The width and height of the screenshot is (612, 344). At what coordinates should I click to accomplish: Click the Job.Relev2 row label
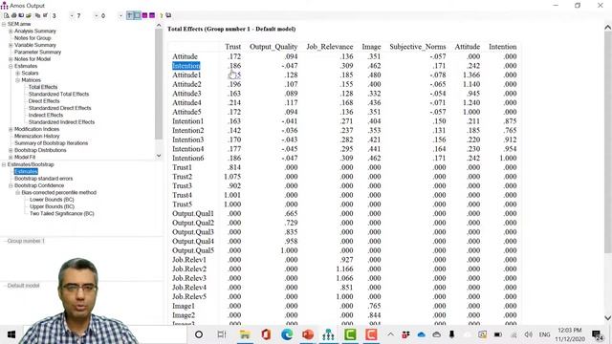(x=189, y=269)
